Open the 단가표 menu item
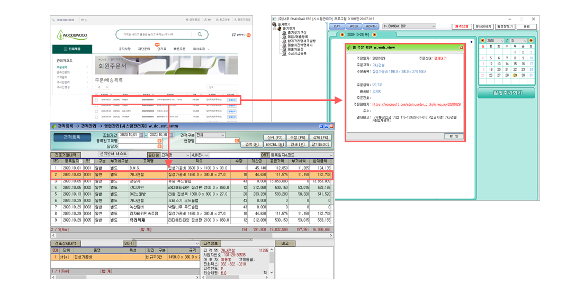The image size is (585, 293). click(161, 49)
